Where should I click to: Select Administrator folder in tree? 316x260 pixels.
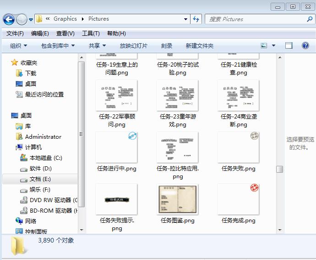(x=43, y=137)
